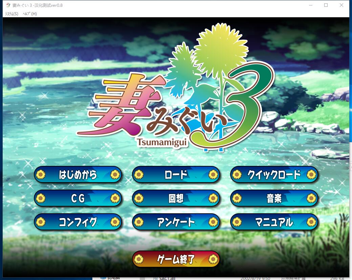
Task: Start a new game with はじめから
Action: point(78,175)
